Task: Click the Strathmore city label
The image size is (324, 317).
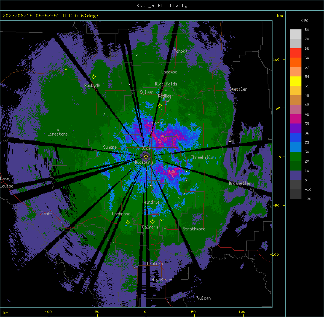Action: 194,229
